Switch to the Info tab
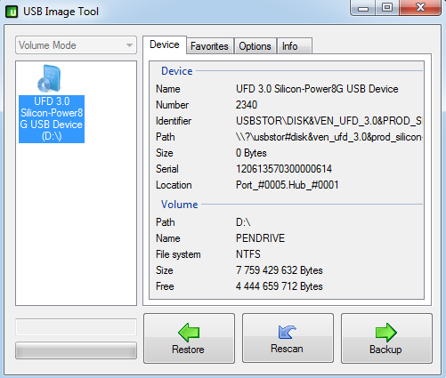 pos(295,46)
